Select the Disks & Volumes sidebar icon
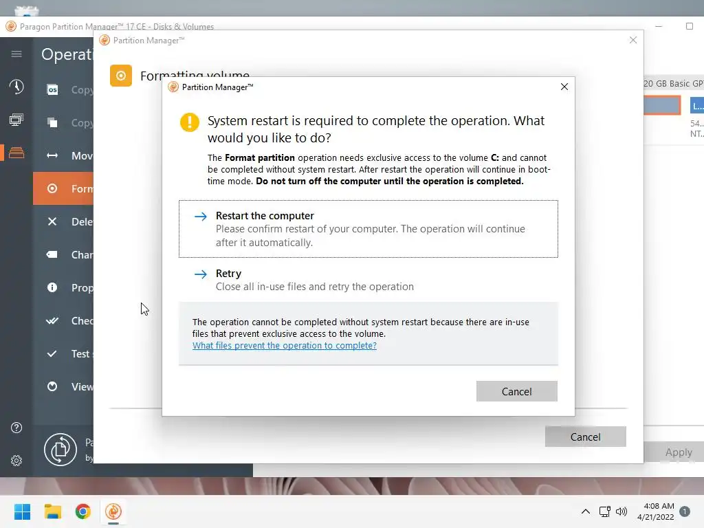 (x=16, y=153)
